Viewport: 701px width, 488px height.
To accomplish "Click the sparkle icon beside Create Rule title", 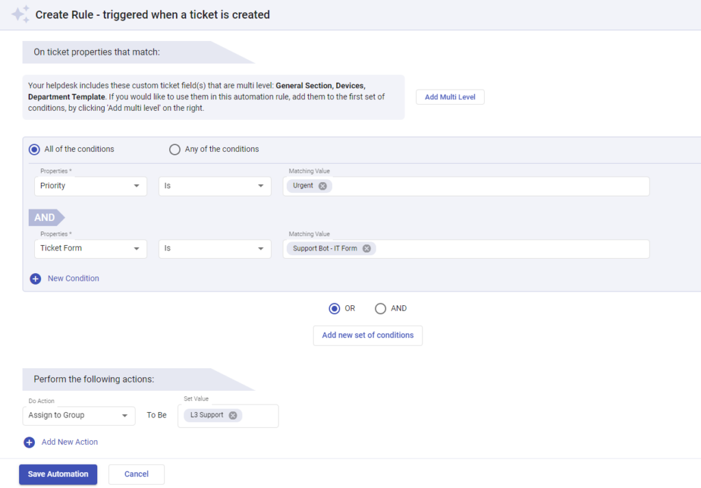I will tap(21, 14).
